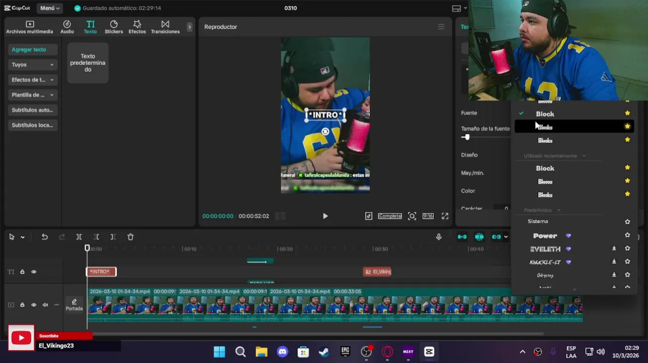Click the Windows Start button
Image resolution: width=648 pixels, height=363 pixels.
219,351
